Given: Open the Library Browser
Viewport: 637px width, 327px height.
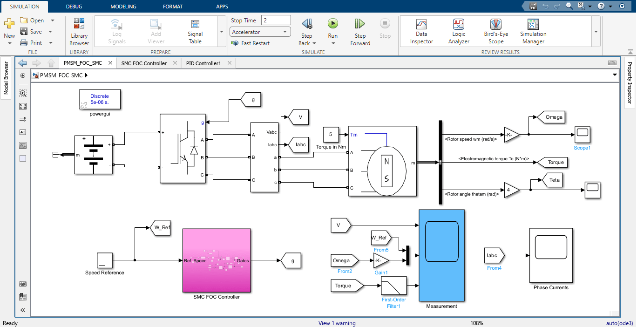Looking at the screenshot, I should (x=79, y=31).
